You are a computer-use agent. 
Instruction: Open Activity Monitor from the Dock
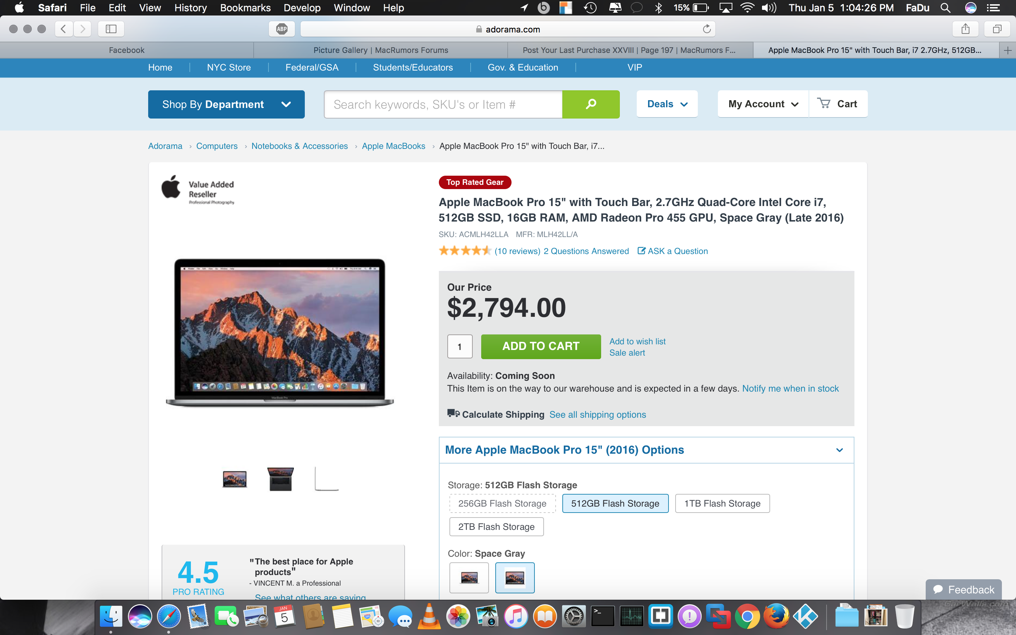tap(631, 617)
